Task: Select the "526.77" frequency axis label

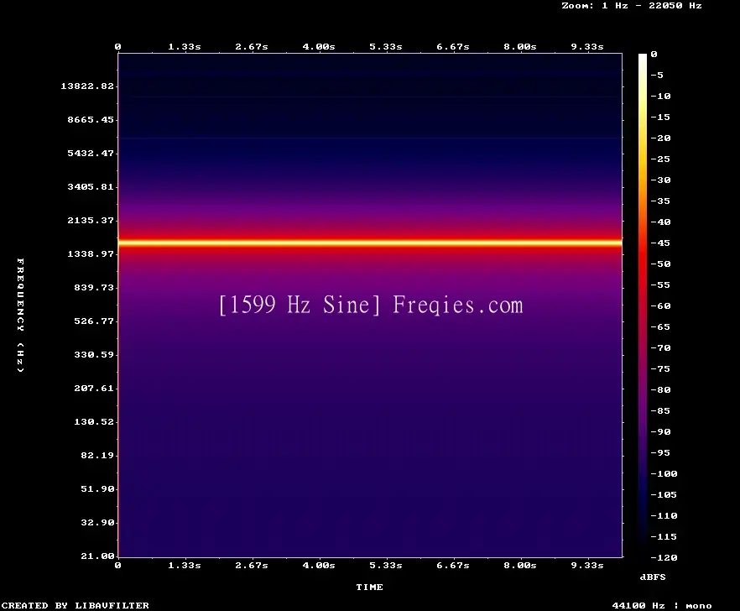Action: 94,321
